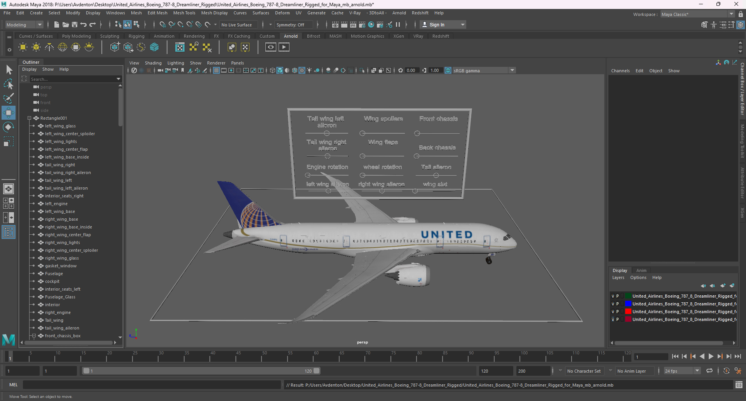The width and height of the screenshot is (746, 401).
Task: Switch to the Poly Modeling shelf tab
Action: [x=76, y=36]
